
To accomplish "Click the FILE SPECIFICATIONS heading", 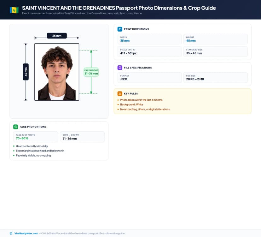I will pos(138,68).
